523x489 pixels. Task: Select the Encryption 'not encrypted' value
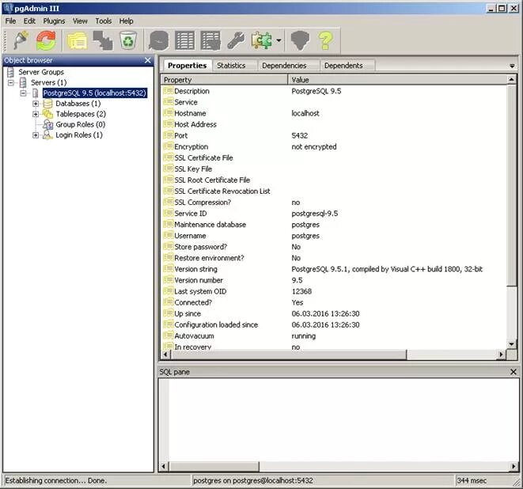coord(314,146)
